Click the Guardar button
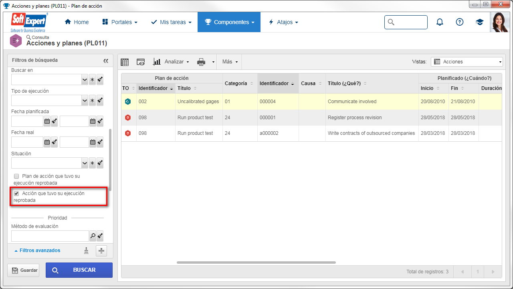The image size is (513, 289). coord(23,271)
